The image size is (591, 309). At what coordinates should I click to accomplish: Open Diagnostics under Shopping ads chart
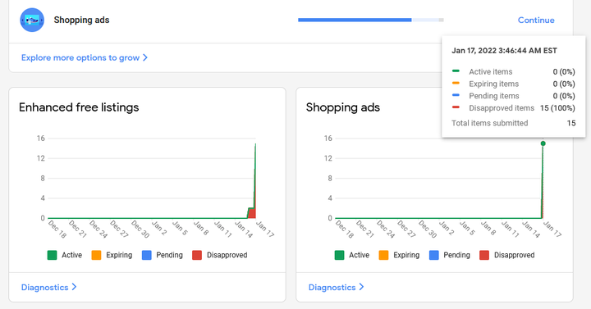pyautogui.click(x=332, y=287)
